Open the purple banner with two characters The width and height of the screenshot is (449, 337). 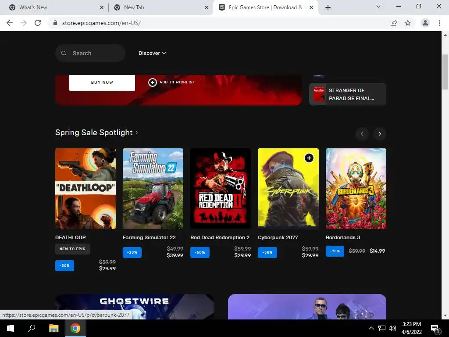pos(307,307)
